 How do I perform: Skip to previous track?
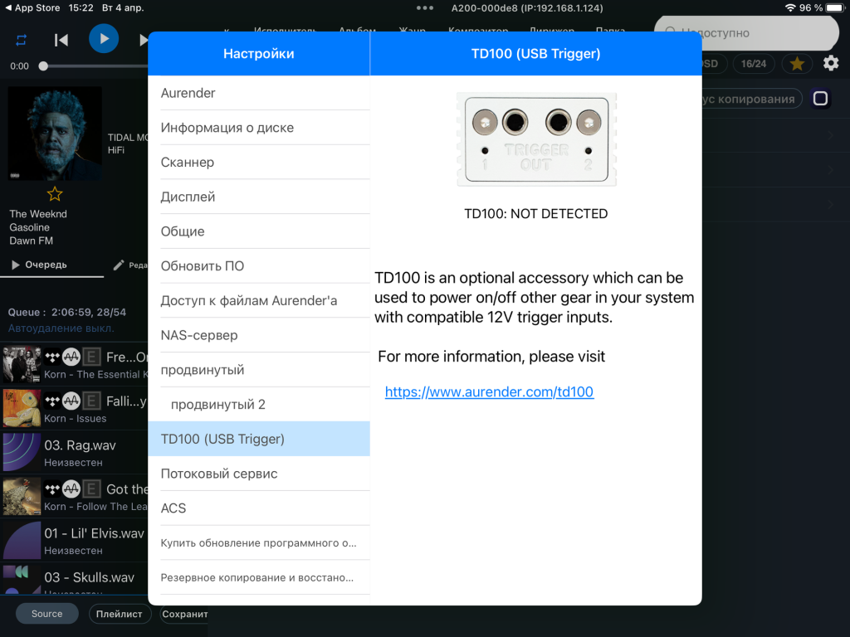(x=61, y=40)
